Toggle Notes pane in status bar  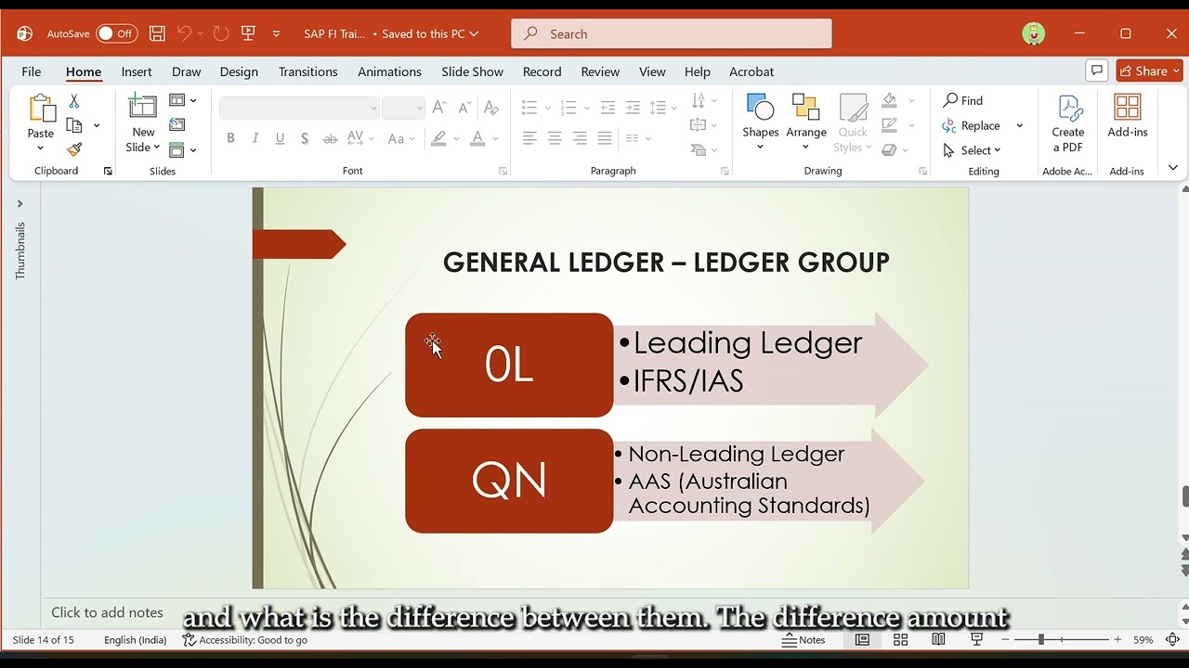pos(804,639)
